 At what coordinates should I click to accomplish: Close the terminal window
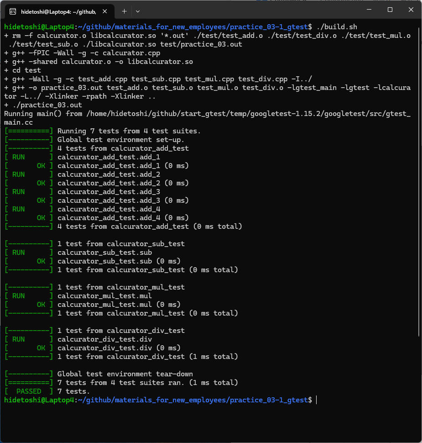(411, 10)
